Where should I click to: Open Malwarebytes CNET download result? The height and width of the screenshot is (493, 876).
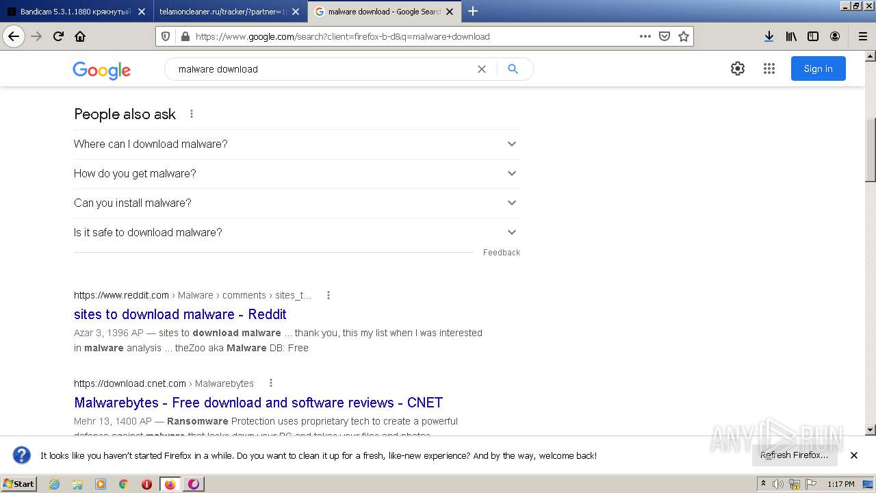tap(259, 403)
